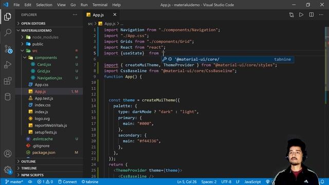Accept the '@material-ui/core/' tabnine suggestion
329x185 pixels.
[x=227, y=59]
